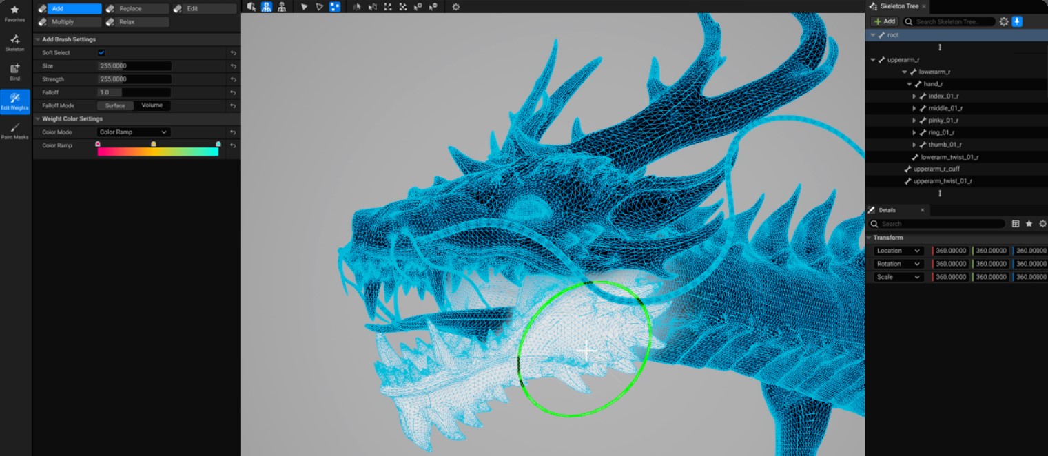Select the Multiply brush mode
The width and height of the screenshot is (1048, 456).
pyautogui.click(x=69, y=22)
